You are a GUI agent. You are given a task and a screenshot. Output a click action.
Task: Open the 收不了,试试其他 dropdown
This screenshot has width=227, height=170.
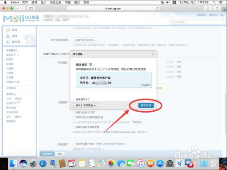point(85,105)
